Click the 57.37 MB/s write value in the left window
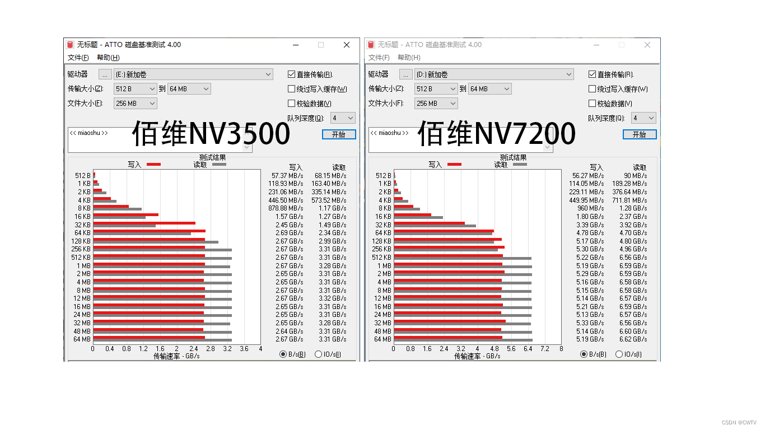 click(x=287, y=176)
